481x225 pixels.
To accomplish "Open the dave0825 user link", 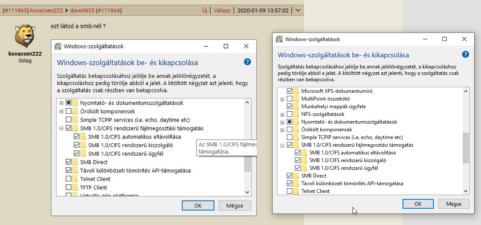I will click(x=82, y=10).
